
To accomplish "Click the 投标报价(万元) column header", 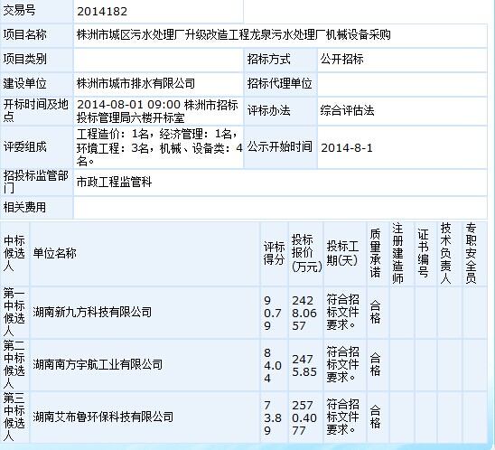I will 305,253.
